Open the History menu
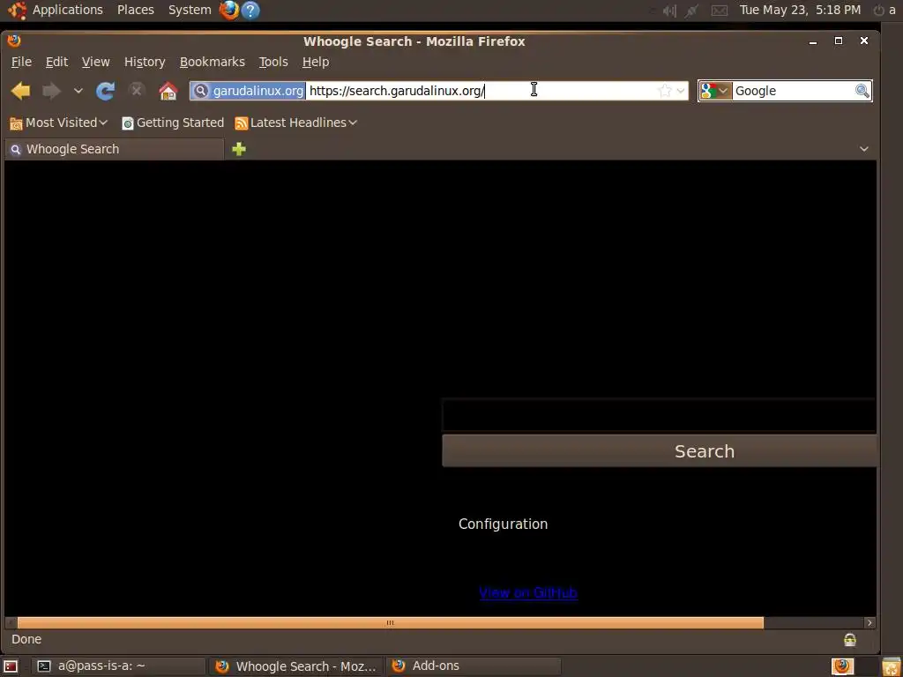 click(145, 62)
